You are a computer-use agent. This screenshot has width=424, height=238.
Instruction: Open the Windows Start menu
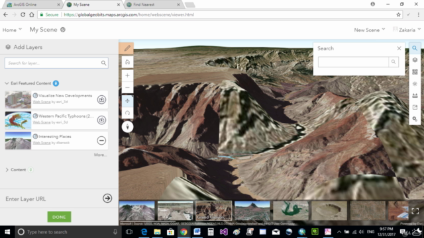pyautogui.click(x=7, y=232)
